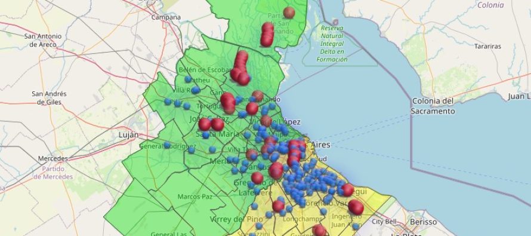Select the purple Partido de Mercedes label
Screen dimensions: 531x236
tap(53, 173)
